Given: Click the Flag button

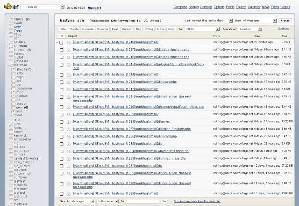Looking at the screenshot, I should 138,29.
